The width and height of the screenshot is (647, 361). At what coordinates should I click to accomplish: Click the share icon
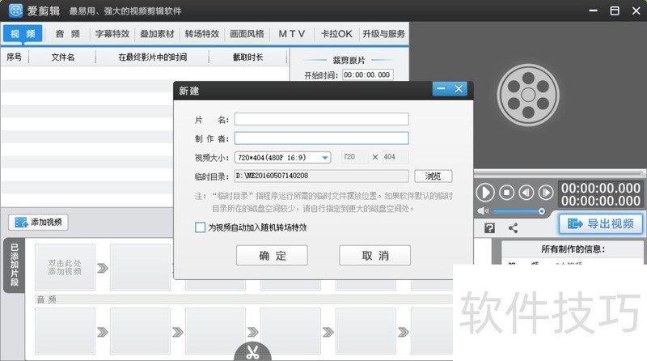click(513, 228)
